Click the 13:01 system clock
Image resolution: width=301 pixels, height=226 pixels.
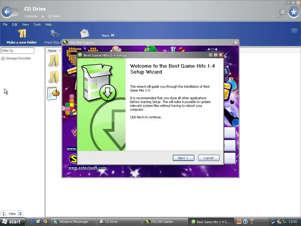click(293, 222)
